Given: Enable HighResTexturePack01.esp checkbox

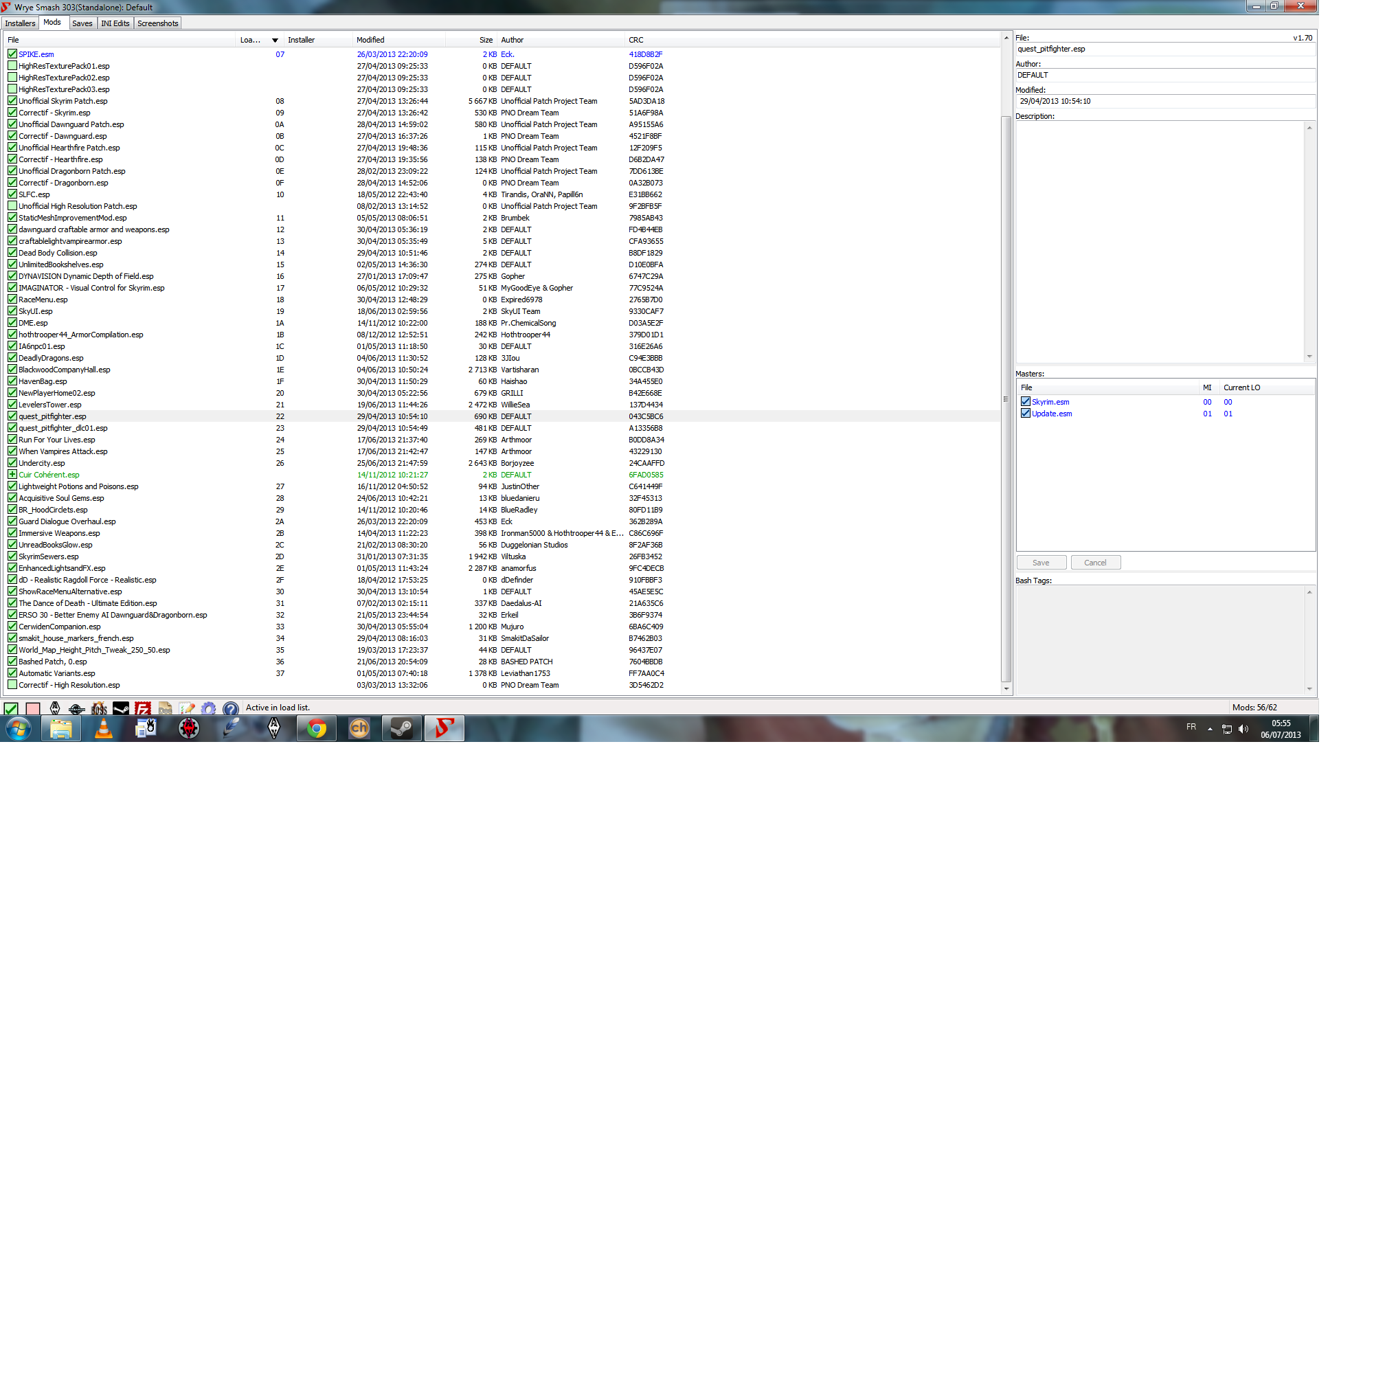Looking at the screenshot, I should pyautogui.click(x=12, y=65).
